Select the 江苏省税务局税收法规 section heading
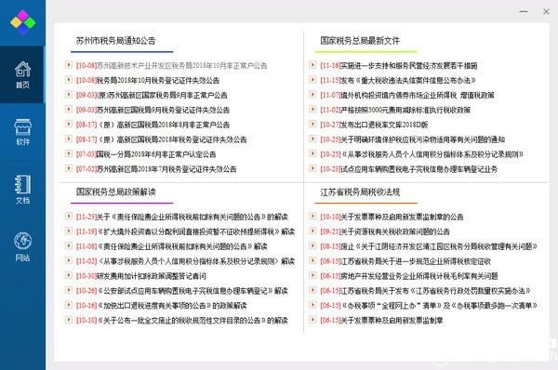 (360, 192)
